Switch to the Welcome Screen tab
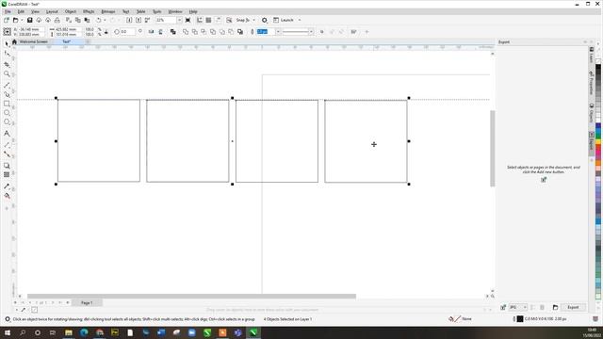Viewport: 603px width, 339px height. (34, 41)
